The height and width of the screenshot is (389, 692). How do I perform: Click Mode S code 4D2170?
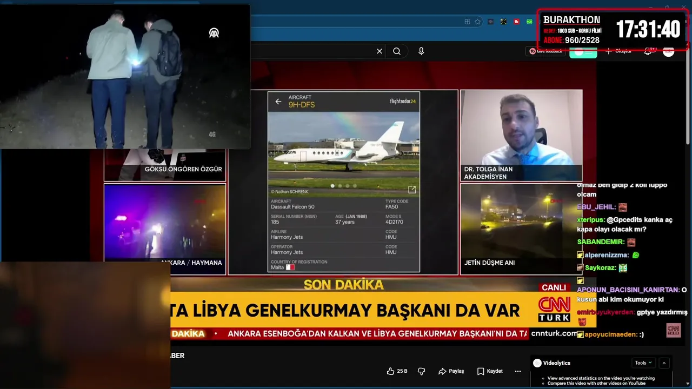tap(394, 222)
